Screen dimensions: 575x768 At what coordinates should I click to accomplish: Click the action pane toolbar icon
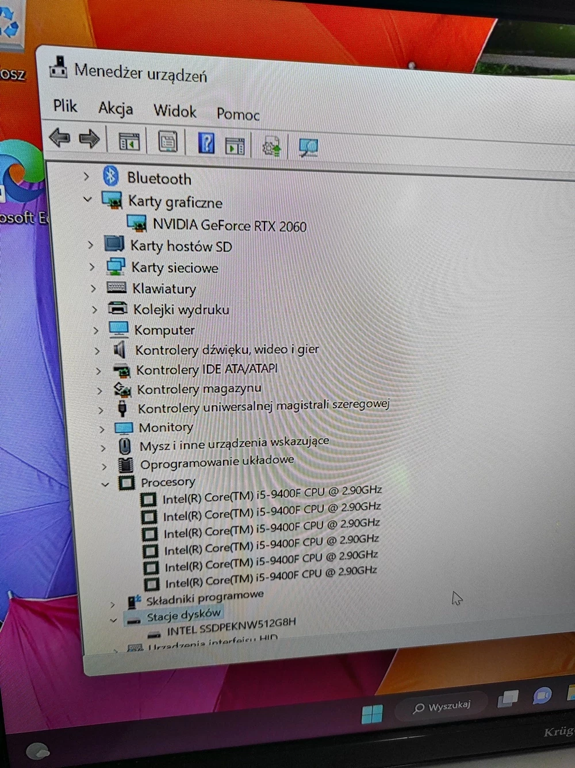point(235,145)
